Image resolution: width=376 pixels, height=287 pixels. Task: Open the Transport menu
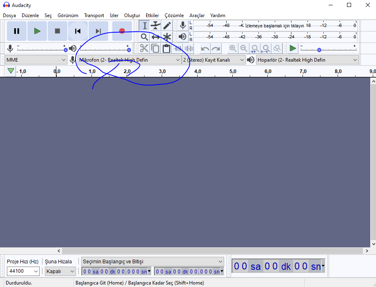pos(94,16)
